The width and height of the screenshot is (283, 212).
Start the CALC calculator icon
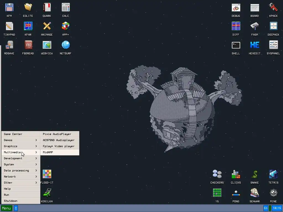(65, 7)
